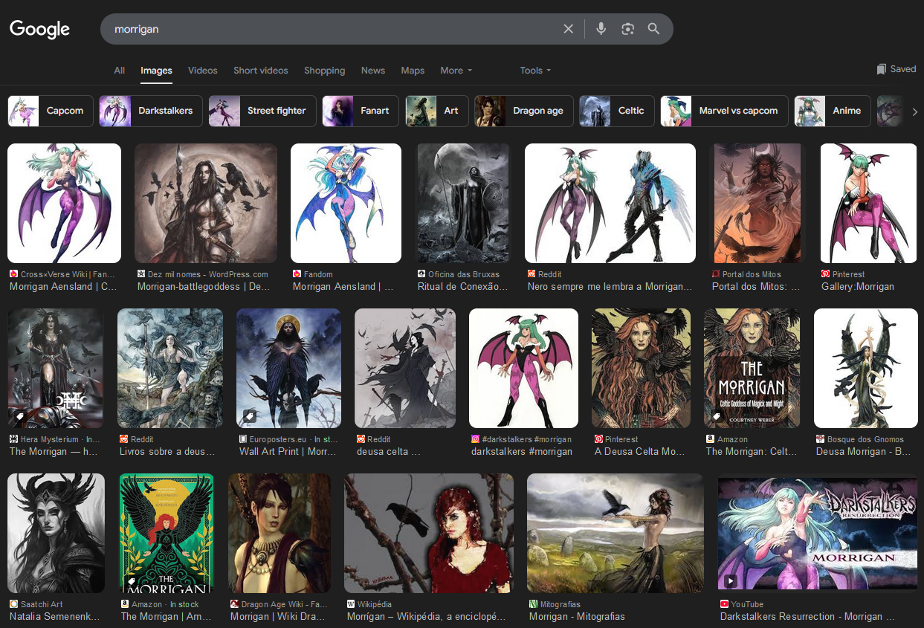Screen dimensions: 924x628
Task: Switch to the News tab
Action: 373,71
